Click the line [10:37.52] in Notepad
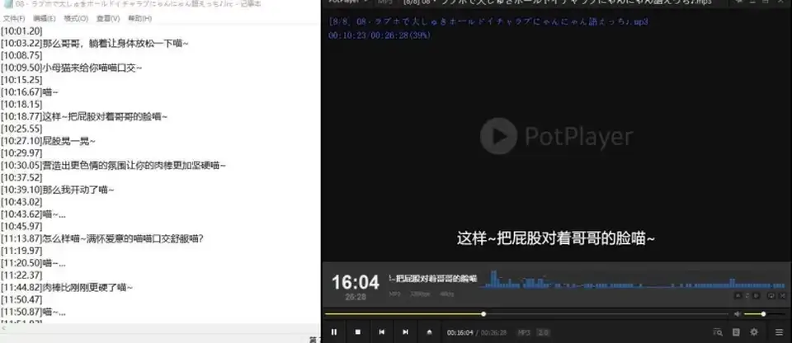The height and width of the screenshot is (343, 792). [21, 178]
